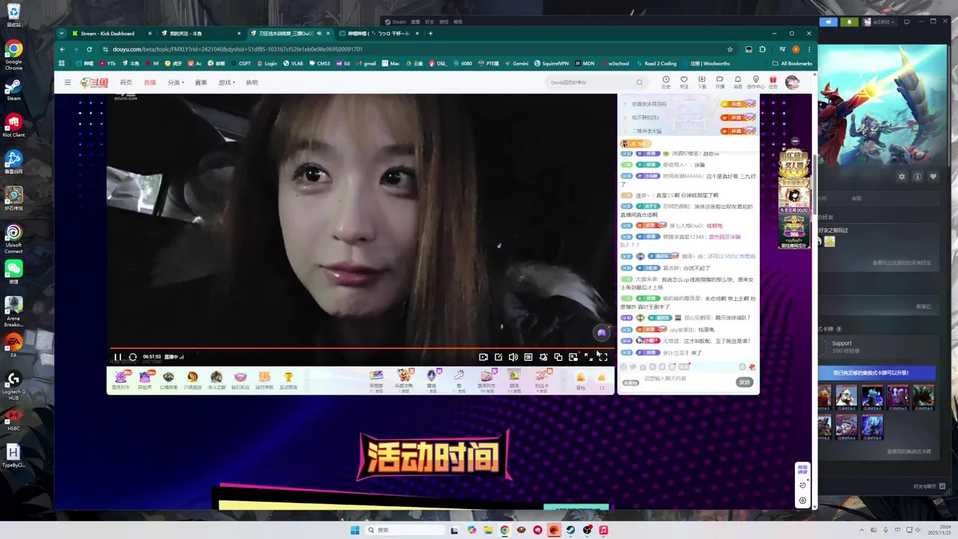Click the taskbar search box

(x=405, y=530)
